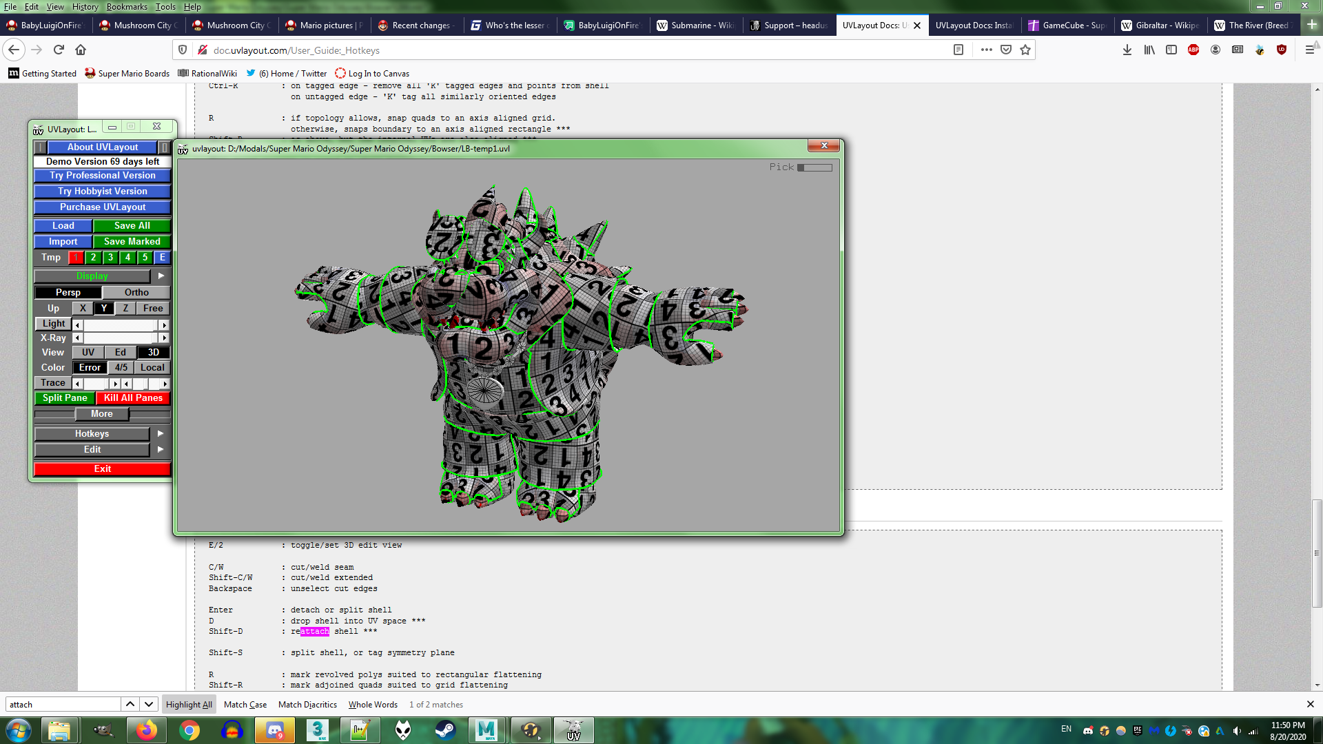
Task: Expand More options in UVLayout
Action: [x=102, y=414]
